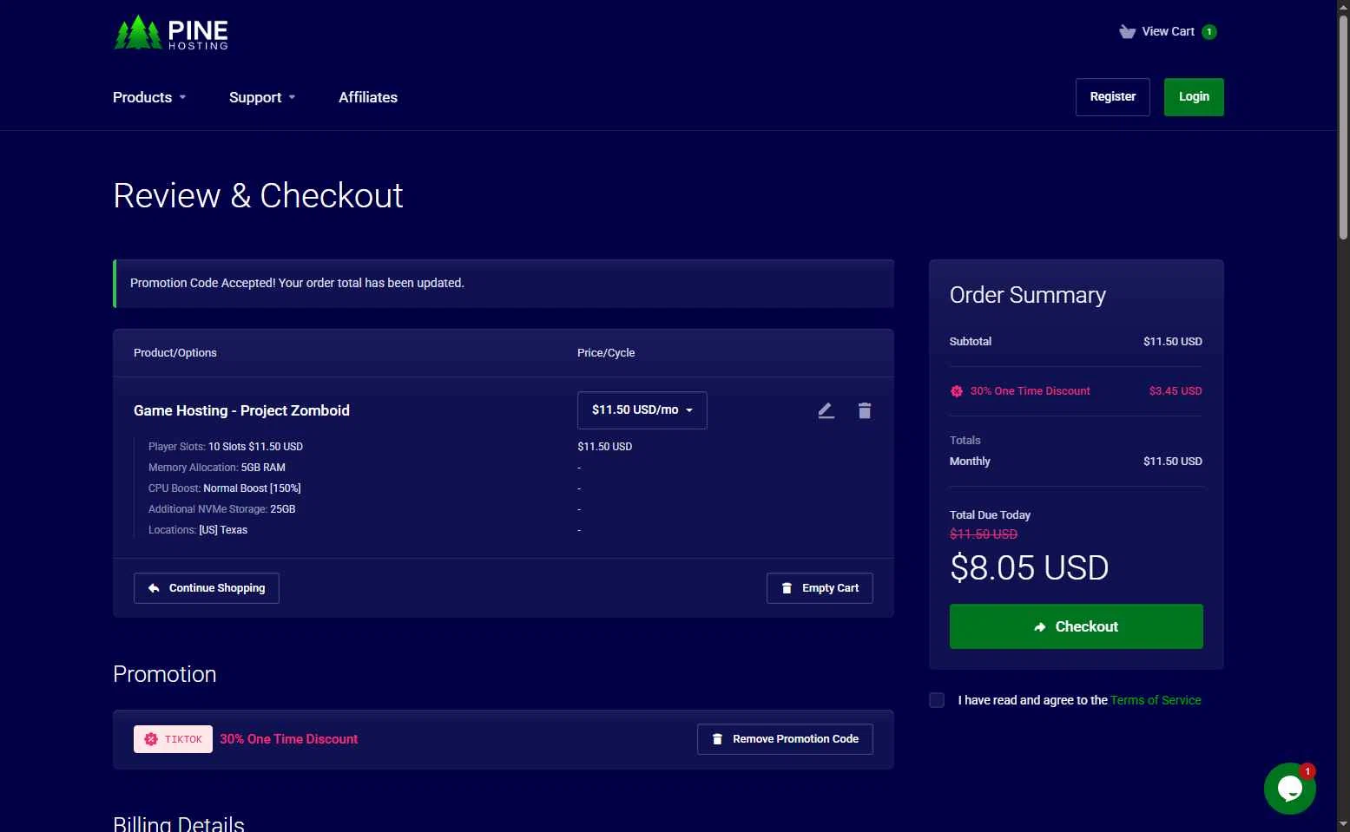Image resolution: width=1350 pixels, height=832 pixels.
Task: Open the live chat bubble
Action: point(1290,788)
